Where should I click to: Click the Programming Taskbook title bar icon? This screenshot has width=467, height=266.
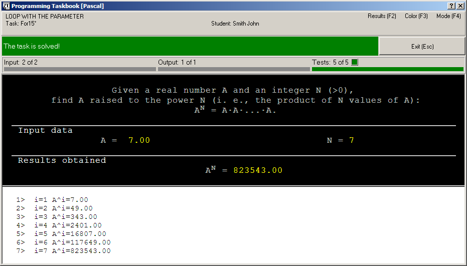click(6, 6)
